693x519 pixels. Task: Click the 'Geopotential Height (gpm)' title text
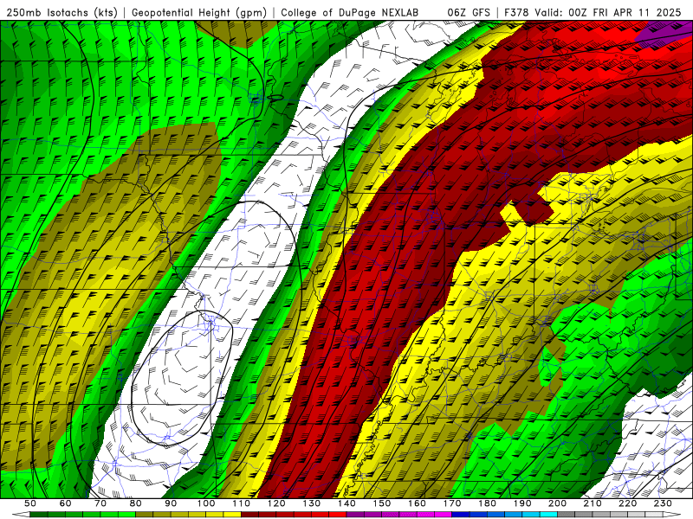(x=199, y=13)
